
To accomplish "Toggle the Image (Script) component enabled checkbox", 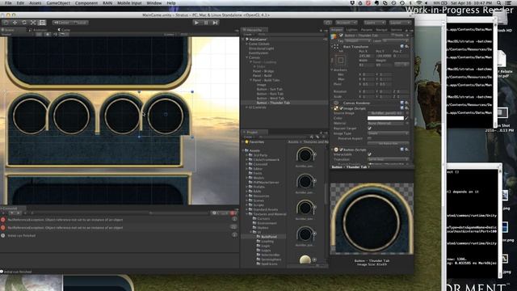I will click(341, 108).
